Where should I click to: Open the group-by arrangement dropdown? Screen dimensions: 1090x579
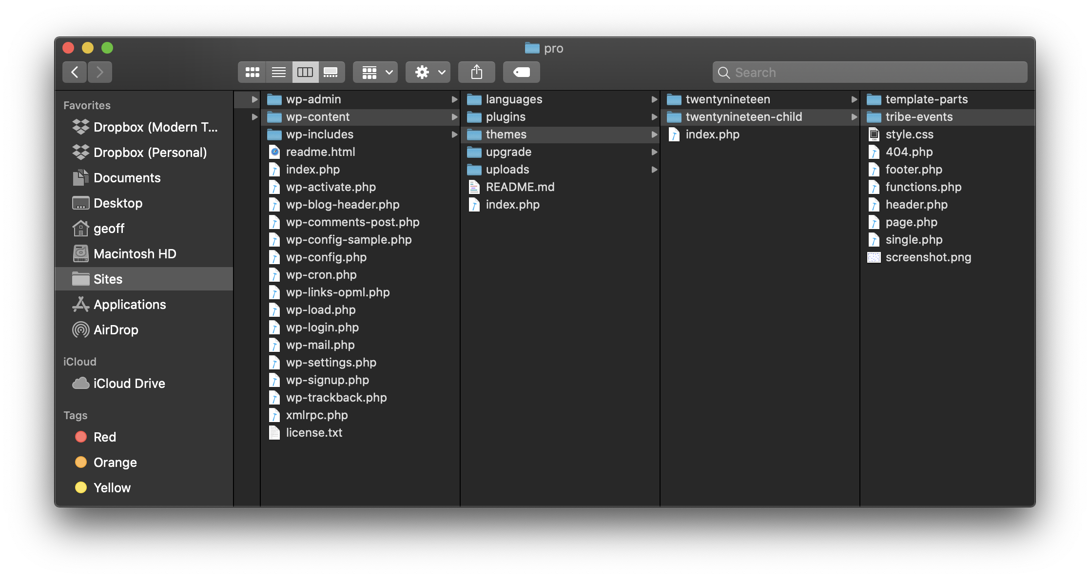point(375,72)
